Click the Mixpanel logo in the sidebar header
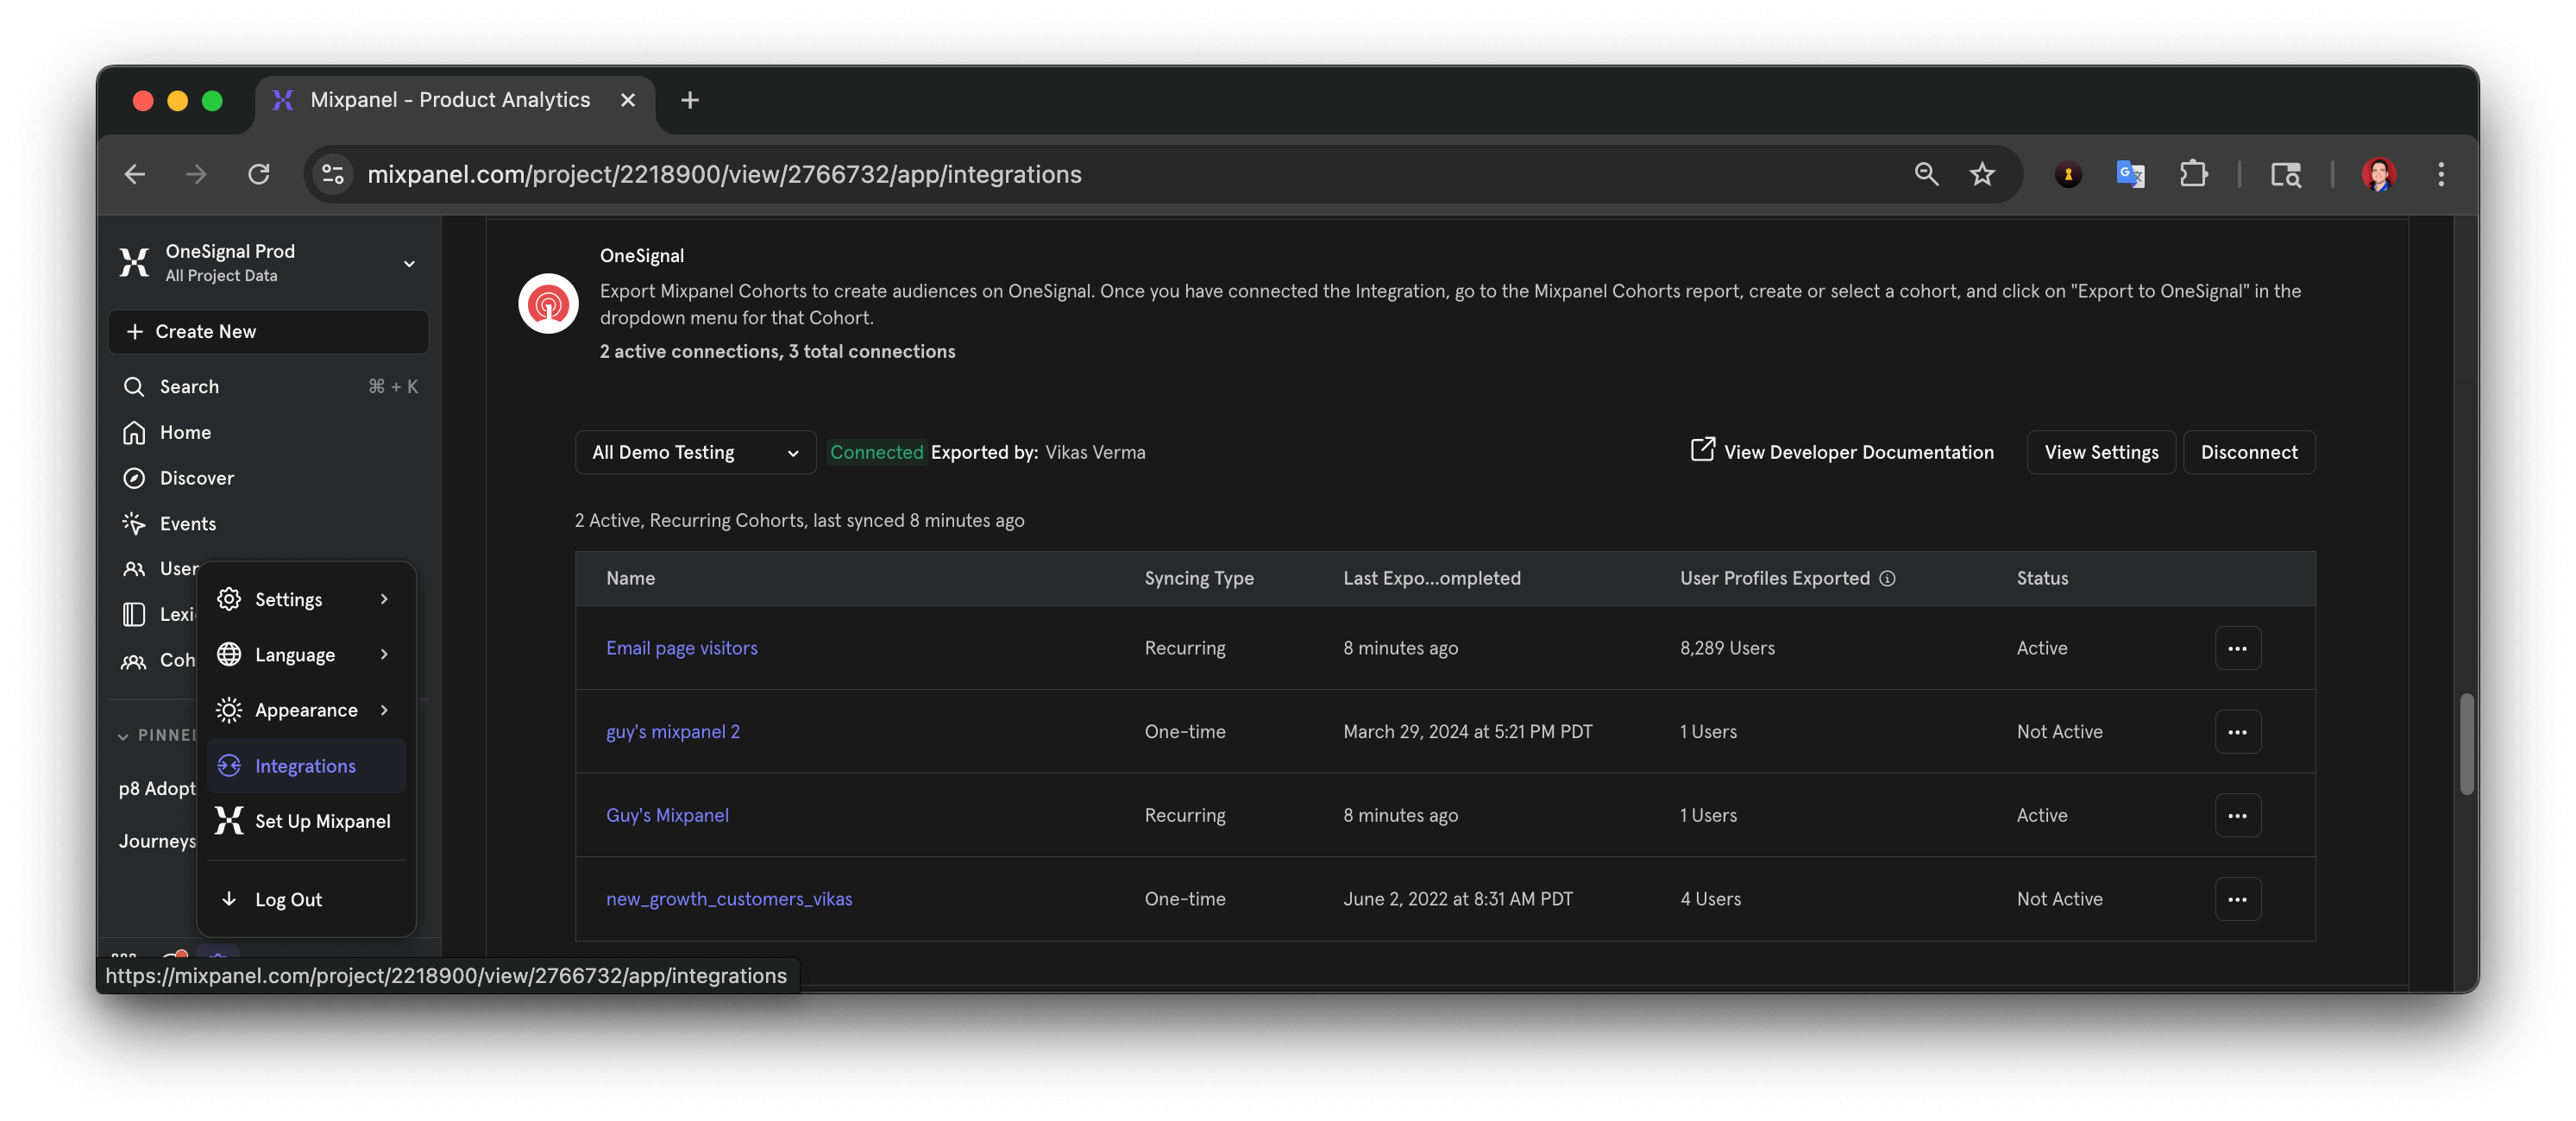The width and height of the screenshot is (2576, 1121). (134, 263)
